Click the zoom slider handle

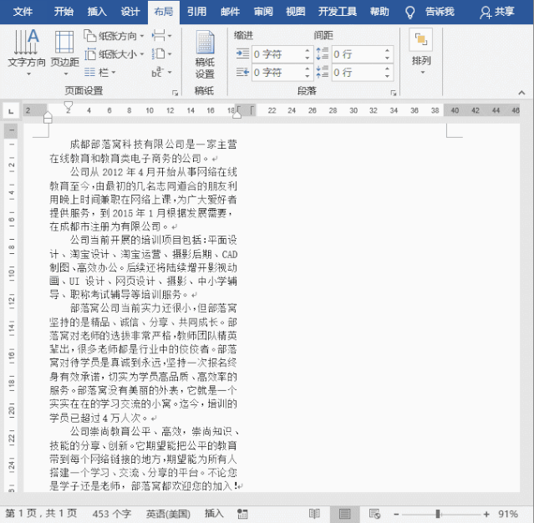point(438,514)
